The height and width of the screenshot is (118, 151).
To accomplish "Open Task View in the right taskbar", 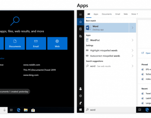I will [140, 110].
